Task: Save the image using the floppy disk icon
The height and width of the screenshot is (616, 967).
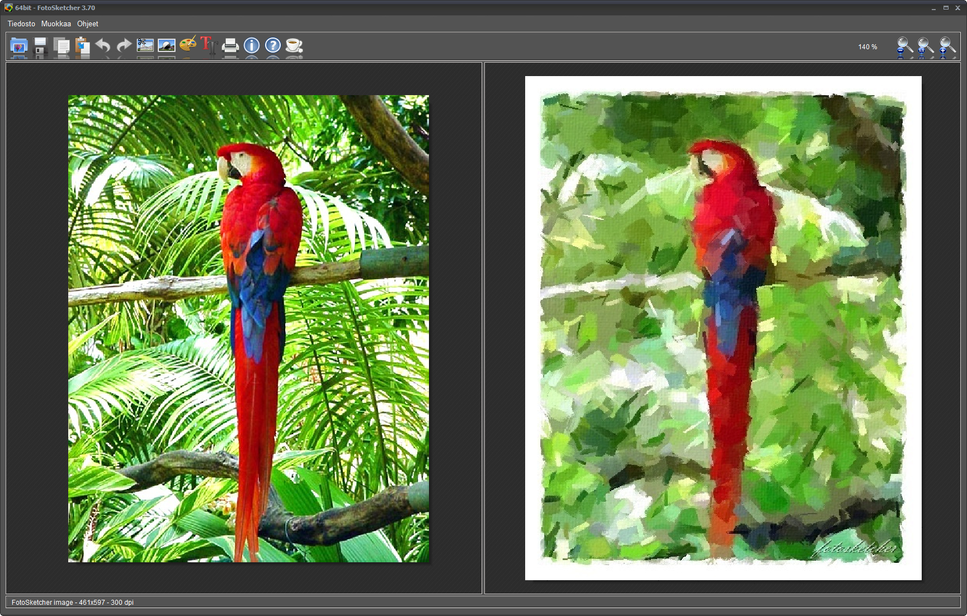Action: point(40,46)
